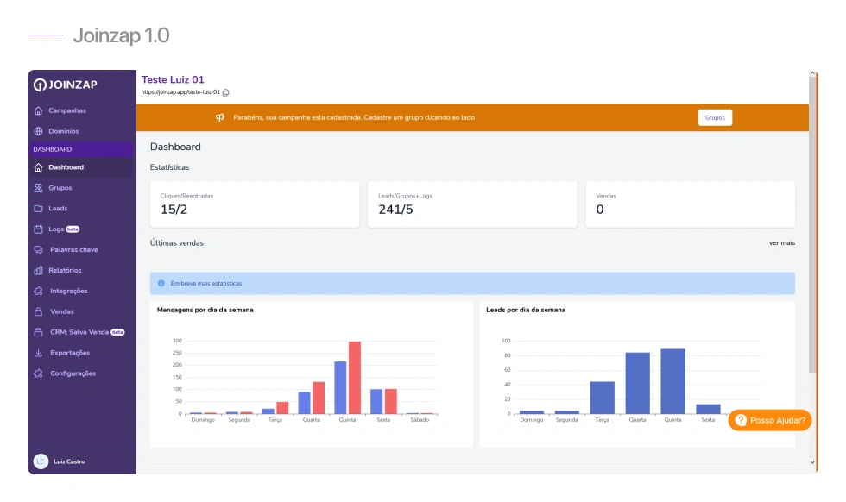Open Grupos via its people icon

click(38, 188)
